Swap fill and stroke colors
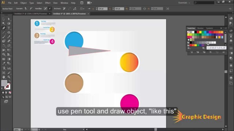Viewport: 234px width, 131px height. click(x=9, y=81)
